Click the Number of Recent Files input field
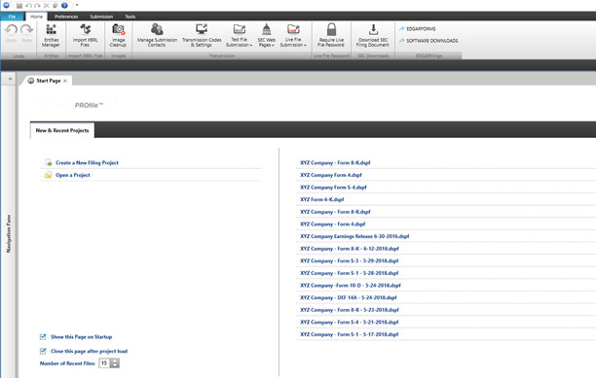 [104, 363]
